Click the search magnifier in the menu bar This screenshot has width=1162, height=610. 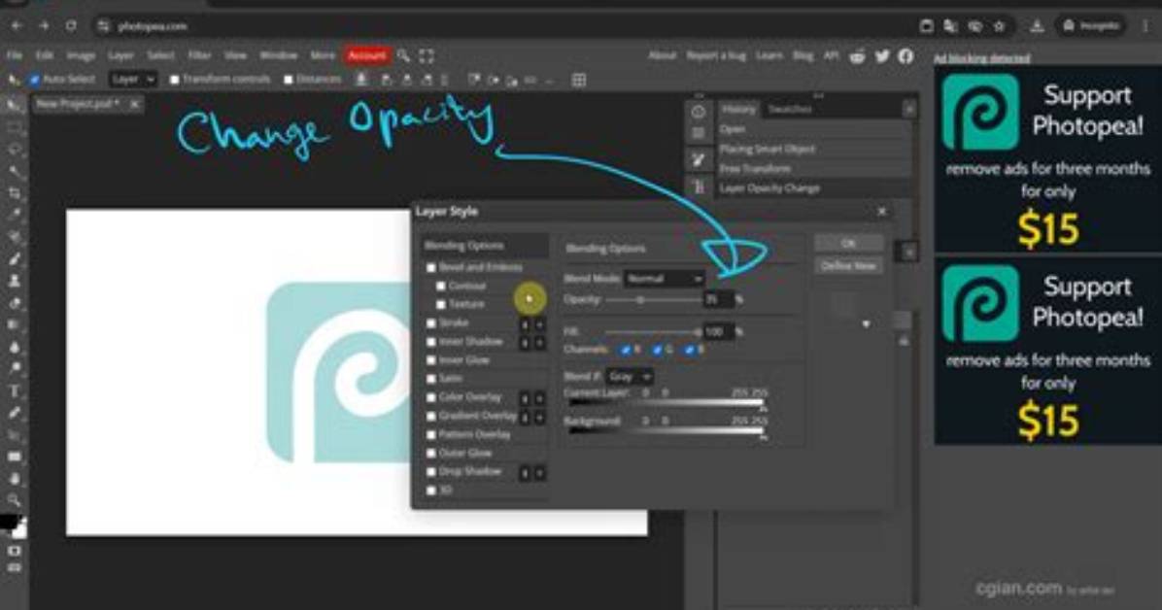pyautogui.click(x=403, y=55)
